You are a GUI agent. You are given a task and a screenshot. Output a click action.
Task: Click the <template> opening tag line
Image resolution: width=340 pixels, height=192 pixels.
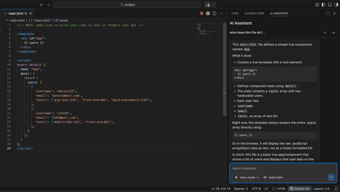tap(26, 34)
